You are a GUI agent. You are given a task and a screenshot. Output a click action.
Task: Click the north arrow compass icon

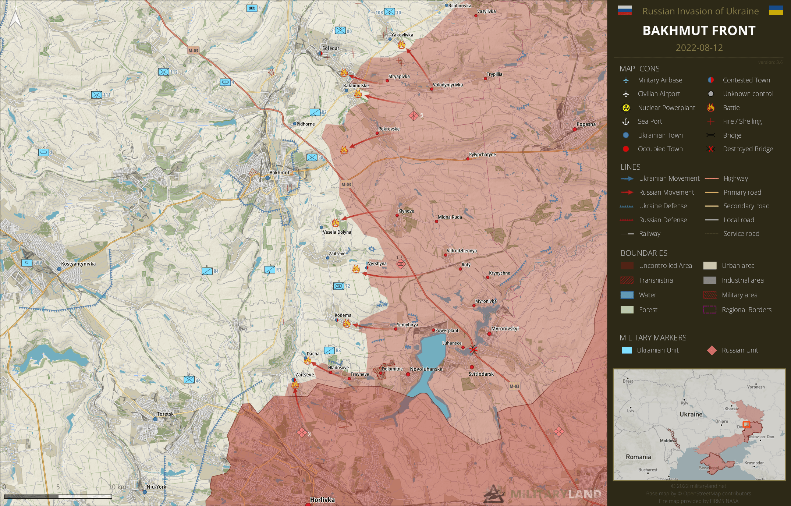pos(15,19)
